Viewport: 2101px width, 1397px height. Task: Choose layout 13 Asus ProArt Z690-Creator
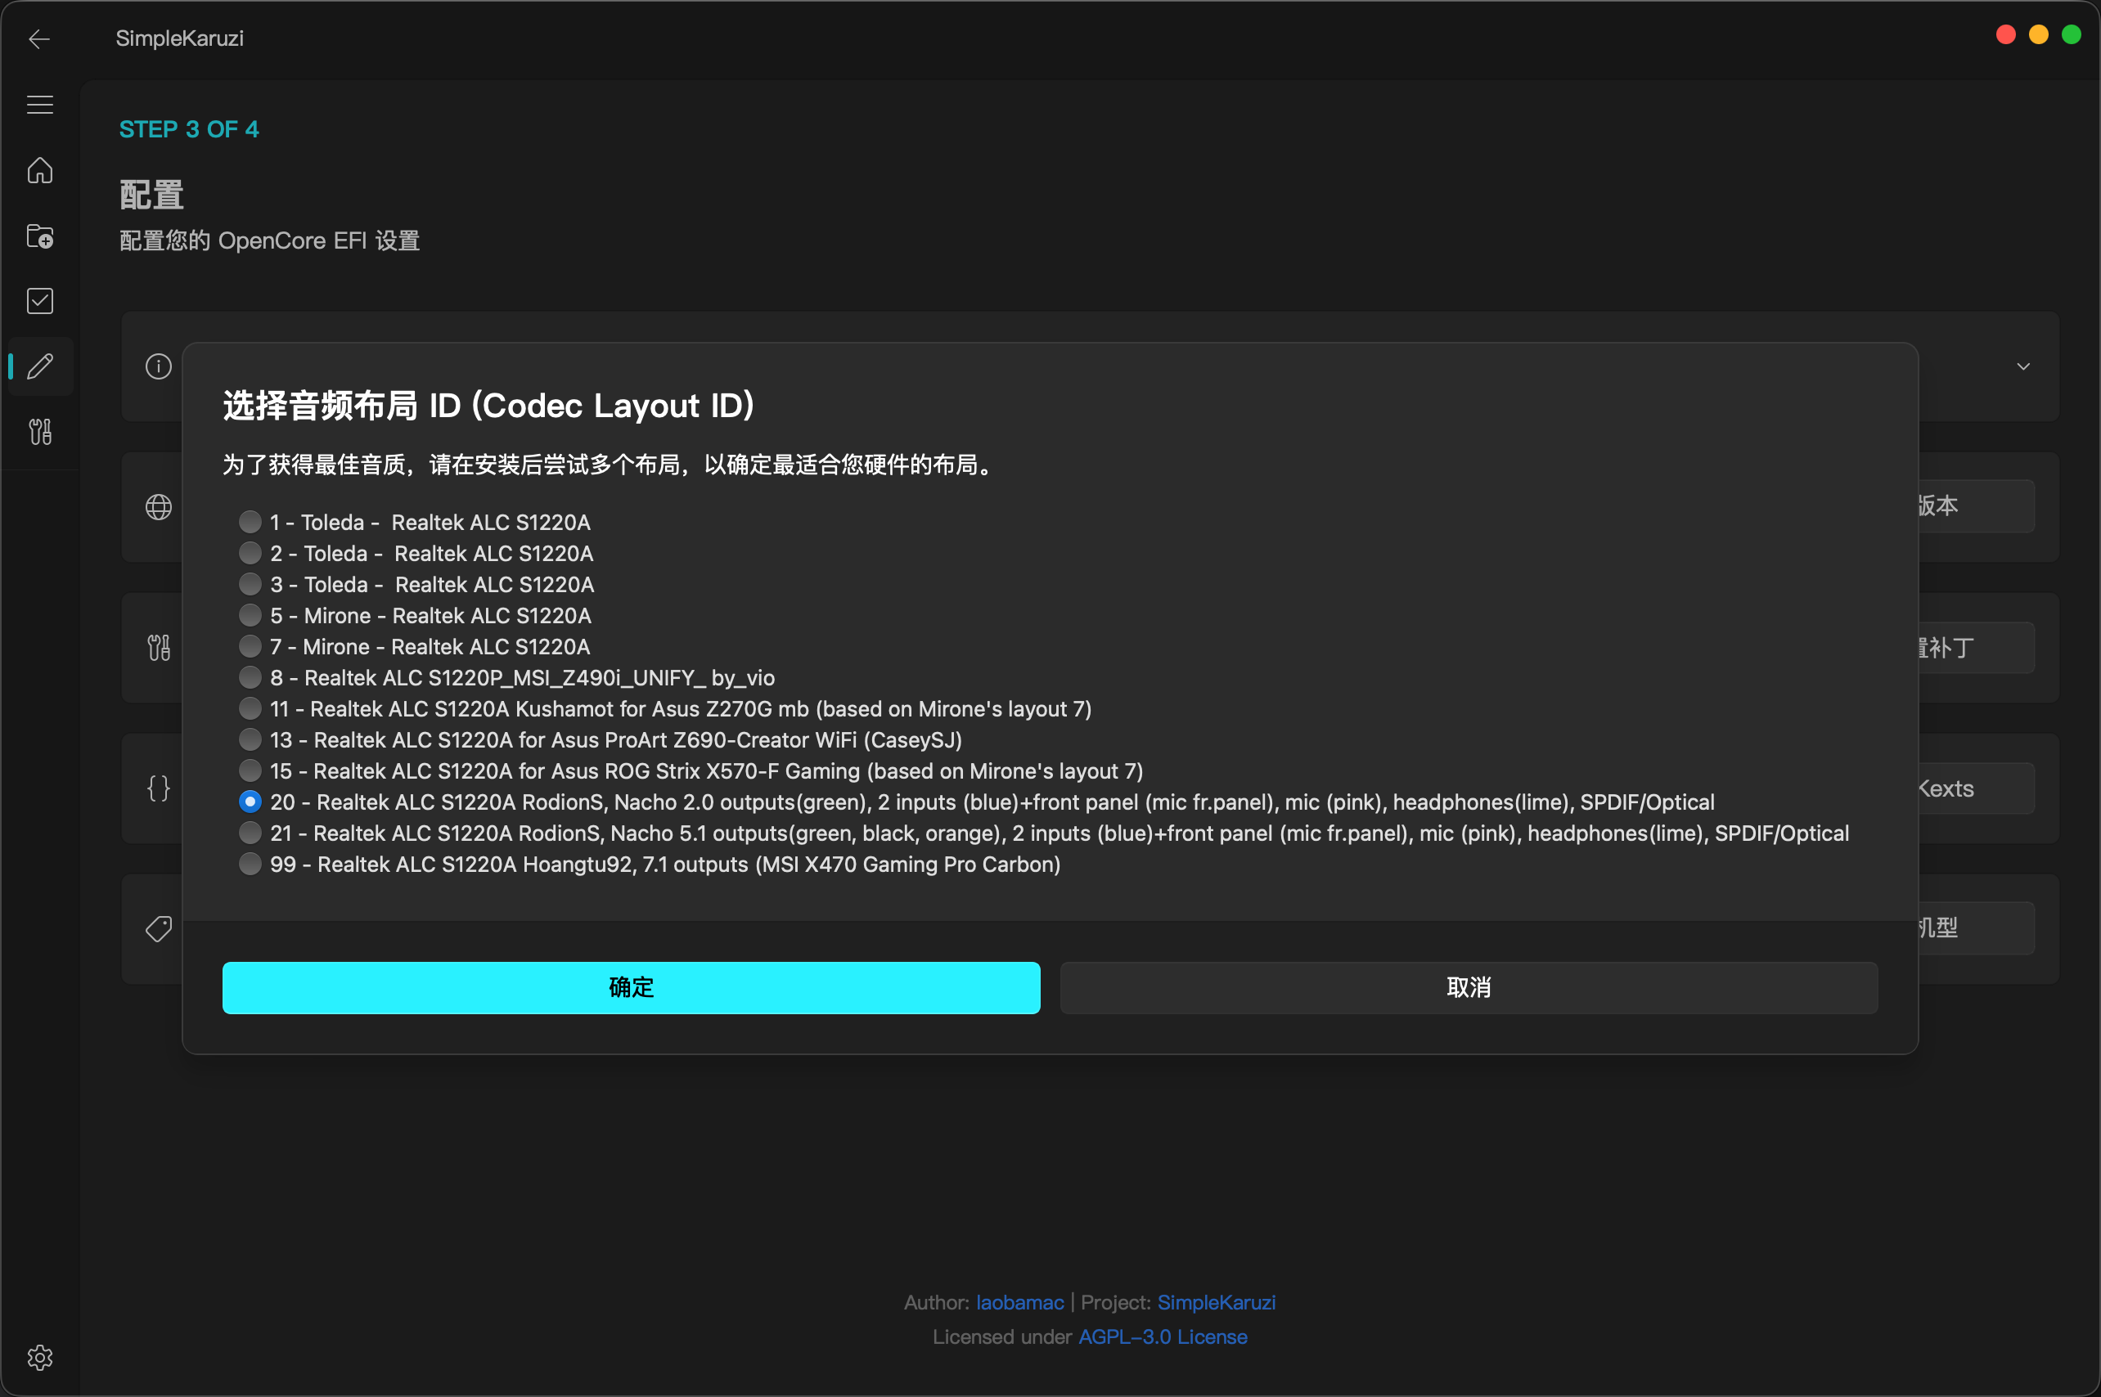click(x=250, y=739)
